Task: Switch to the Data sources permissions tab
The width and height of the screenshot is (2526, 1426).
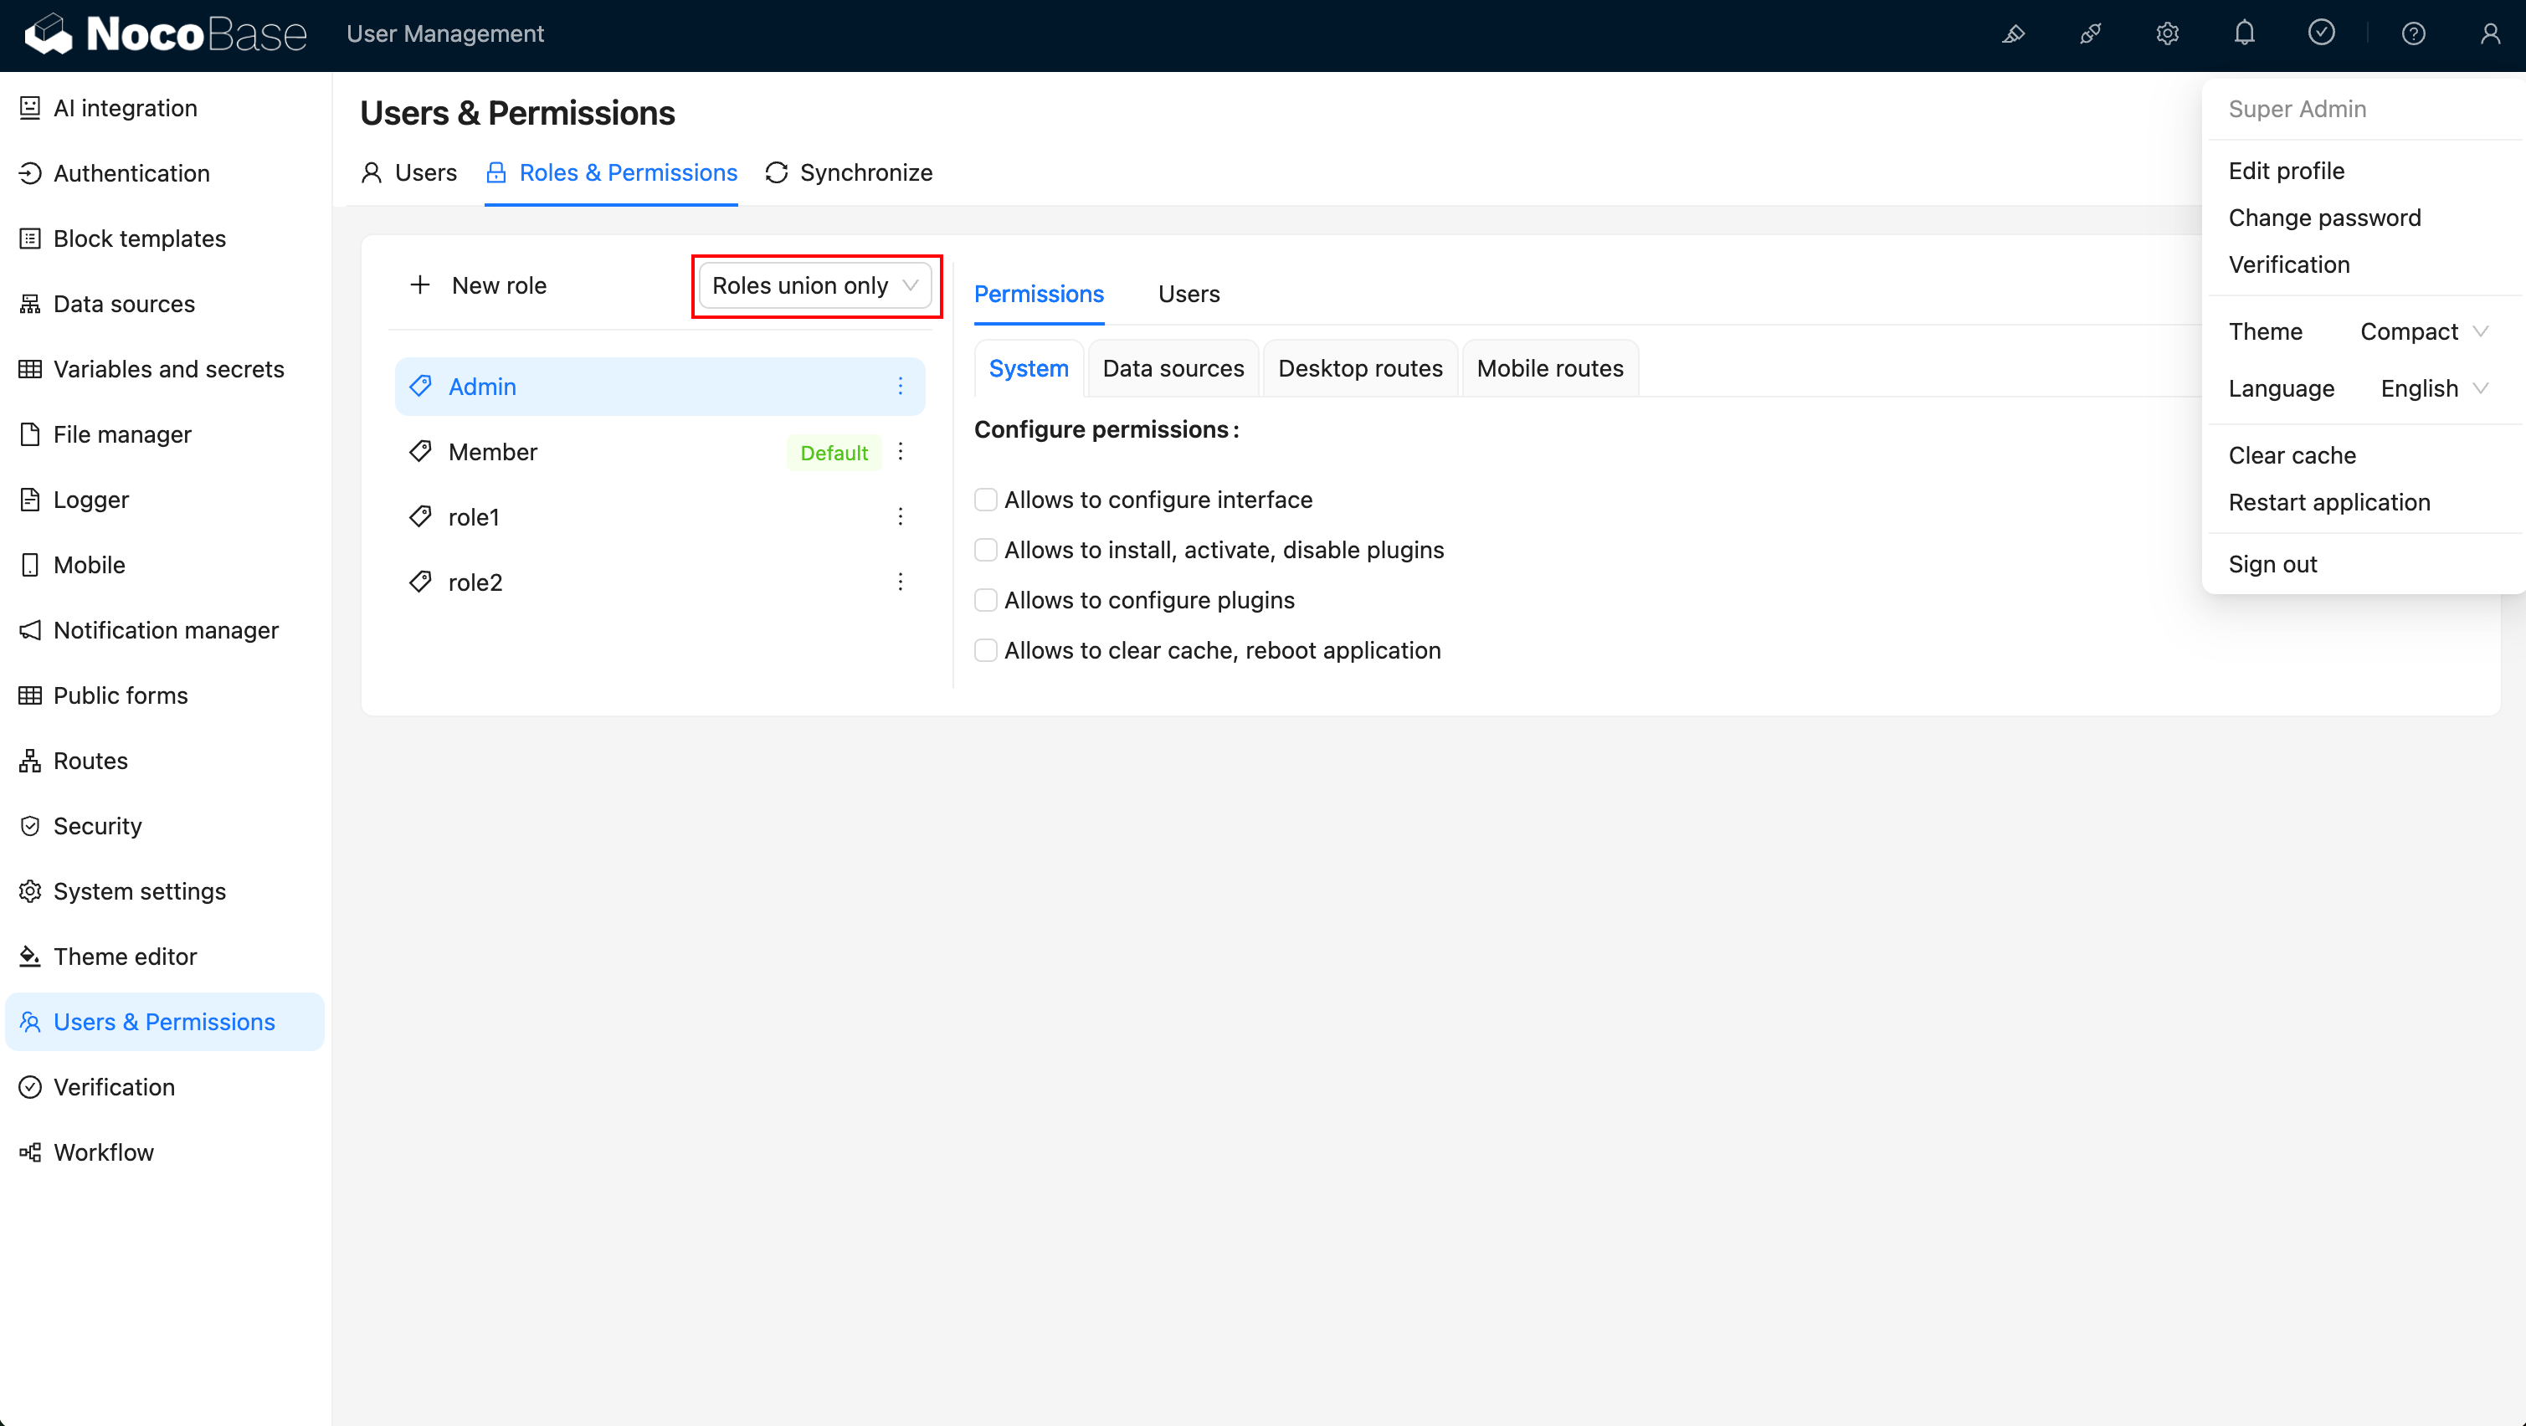Action: pos(1173,369)
